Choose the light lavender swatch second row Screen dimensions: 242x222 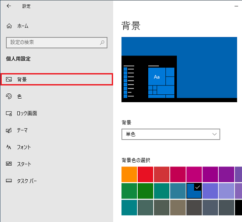227,191
